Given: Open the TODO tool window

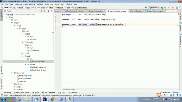Looking at the screenshot, I should click(62, 93).
